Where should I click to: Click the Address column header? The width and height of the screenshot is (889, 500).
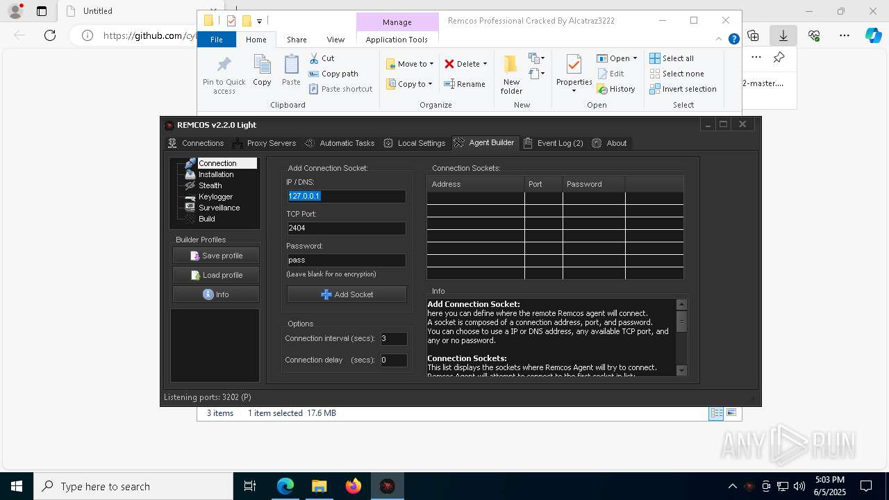click(x=476, y=184)
